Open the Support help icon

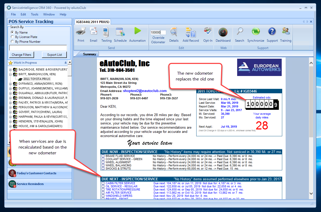[272, 32]
